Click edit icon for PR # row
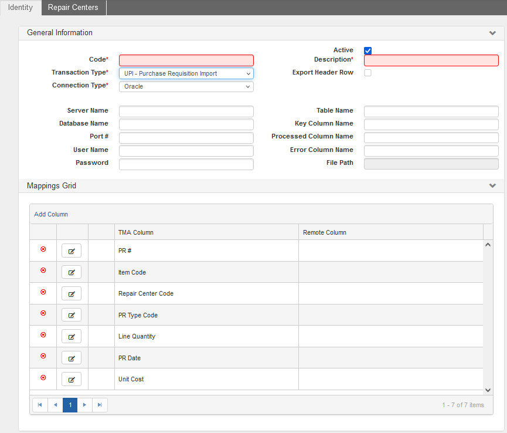Image resolution: width=507 pixels, height=433 pixels. tap(72, 251)
